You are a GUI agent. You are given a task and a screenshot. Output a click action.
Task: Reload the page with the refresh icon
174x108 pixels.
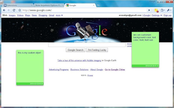tap(14, 10)
